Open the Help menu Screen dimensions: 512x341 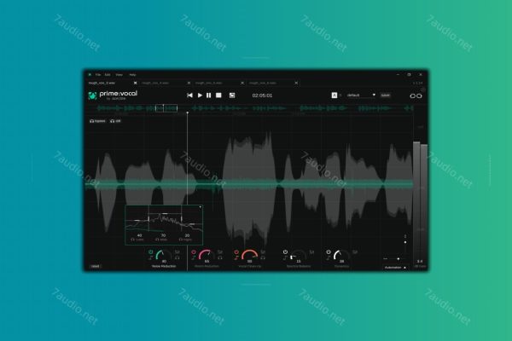click(132, 75)
